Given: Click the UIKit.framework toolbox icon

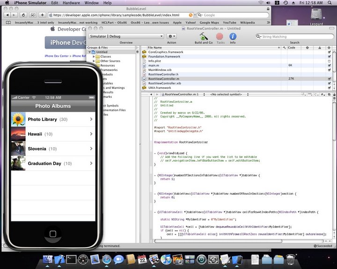Looking at the screenshot, I should tap(144, 88).
